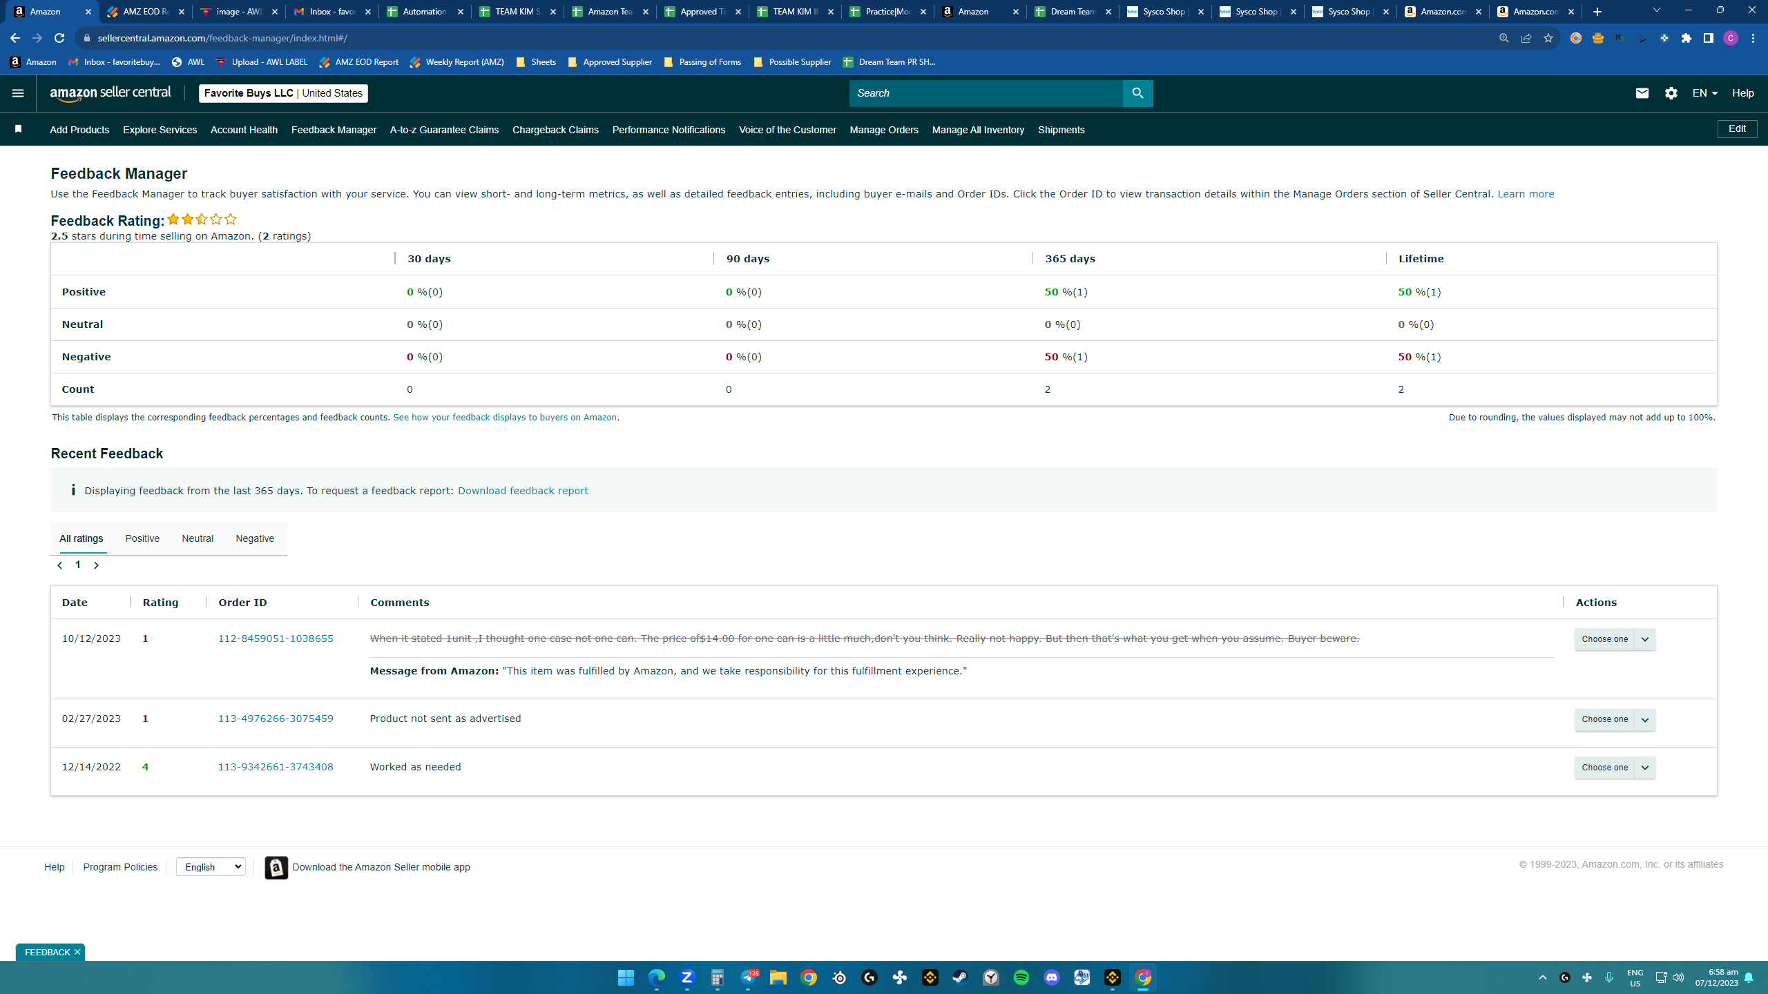The image size is (1768, 994).
Task: Click the Download feedback report link
Action: tap(523, 491)
